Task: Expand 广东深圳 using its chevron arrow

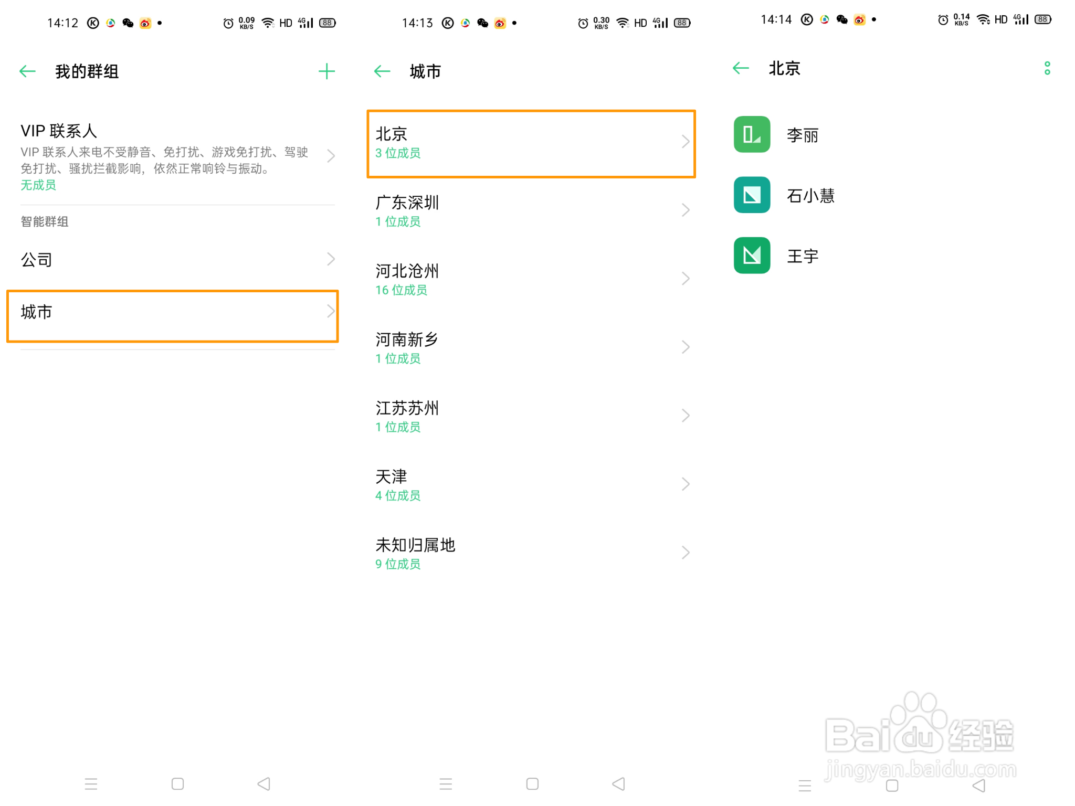Action: pos(686,210)
